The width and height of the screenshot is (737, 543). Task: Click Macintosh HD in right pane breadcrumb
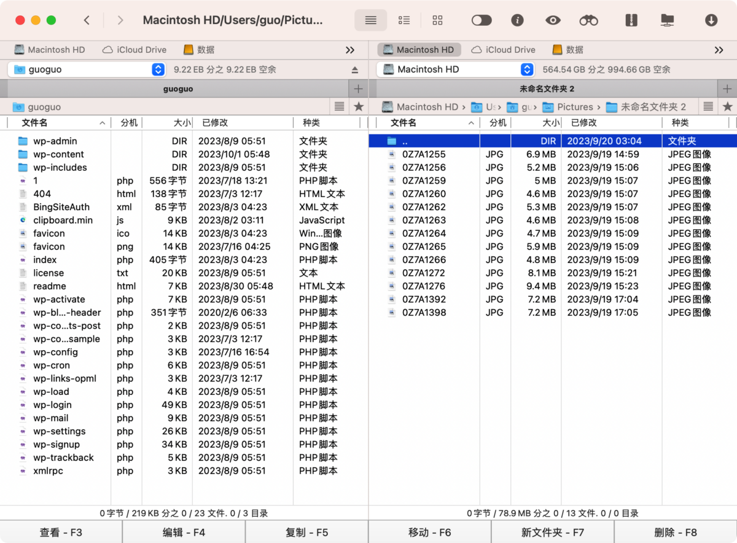(x=421, y=107)
